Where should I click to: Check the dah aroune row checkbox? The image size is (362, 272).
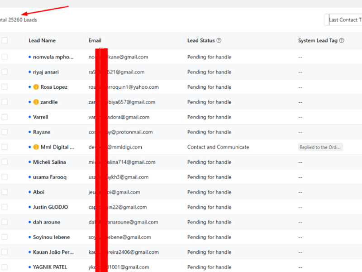click(x=5, y=222)
